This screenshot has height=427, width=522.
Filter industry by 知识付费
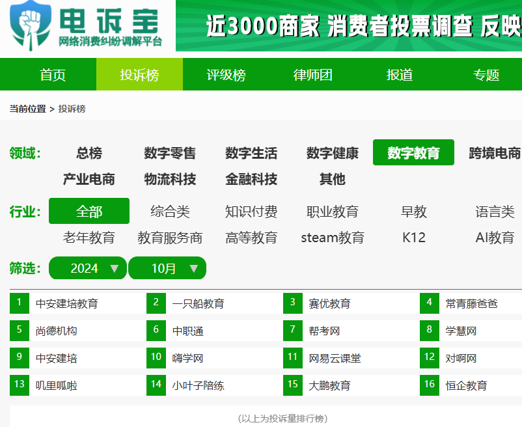click(x=251, y=212)
